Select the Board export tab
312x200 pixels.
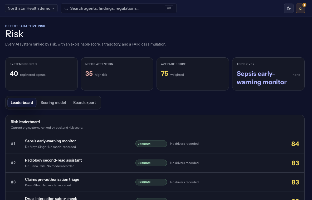(85, 103)
